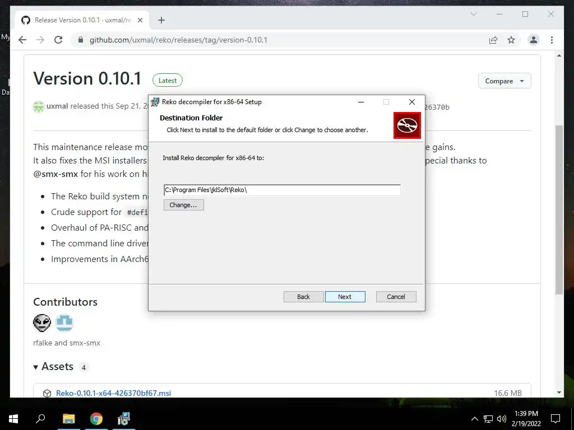Viewport: 574px width, 430px height.
Task: Collapse the Assets section
Action: (53, 367)
